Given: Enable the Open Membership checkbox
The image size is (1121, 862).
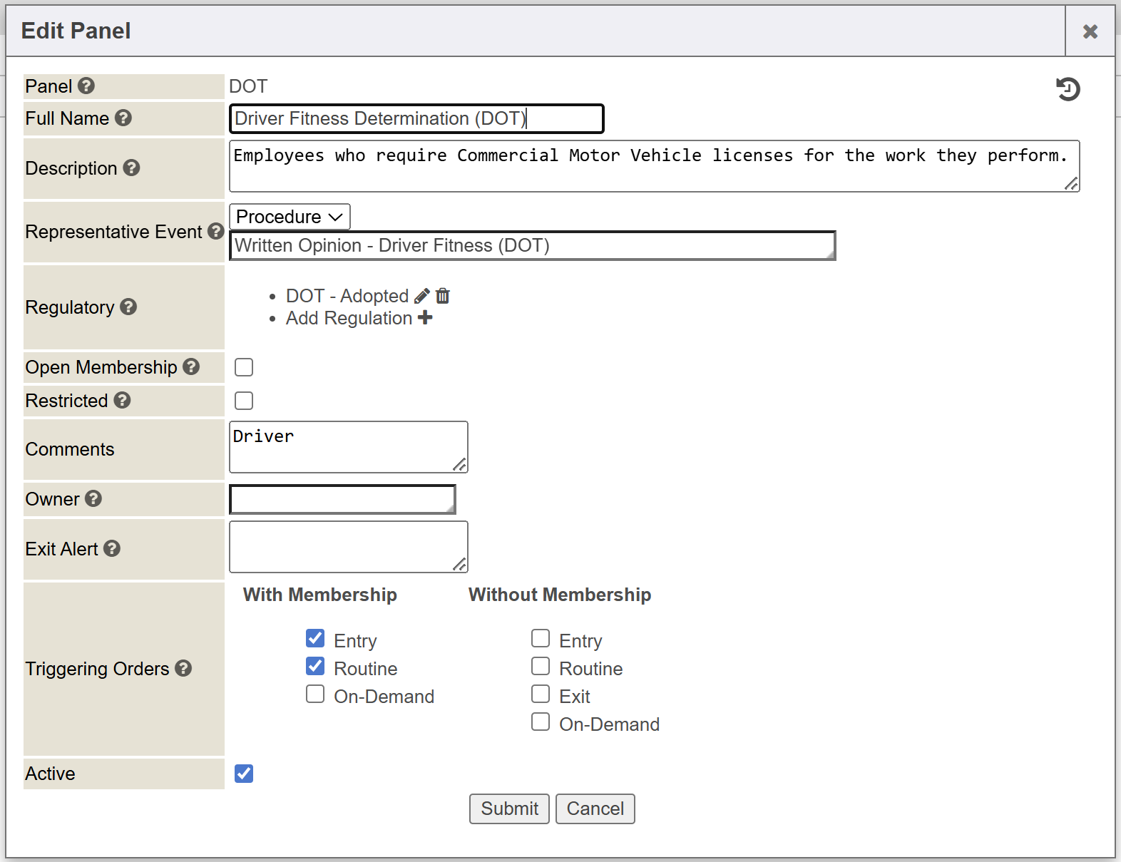Looking at the screenshot, I should [x=244, y=367].
